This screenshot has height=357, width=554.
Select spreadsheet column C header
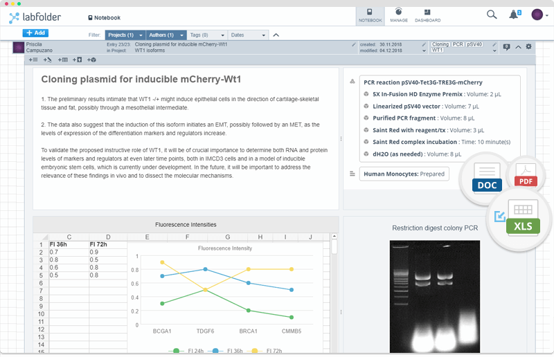69,237
